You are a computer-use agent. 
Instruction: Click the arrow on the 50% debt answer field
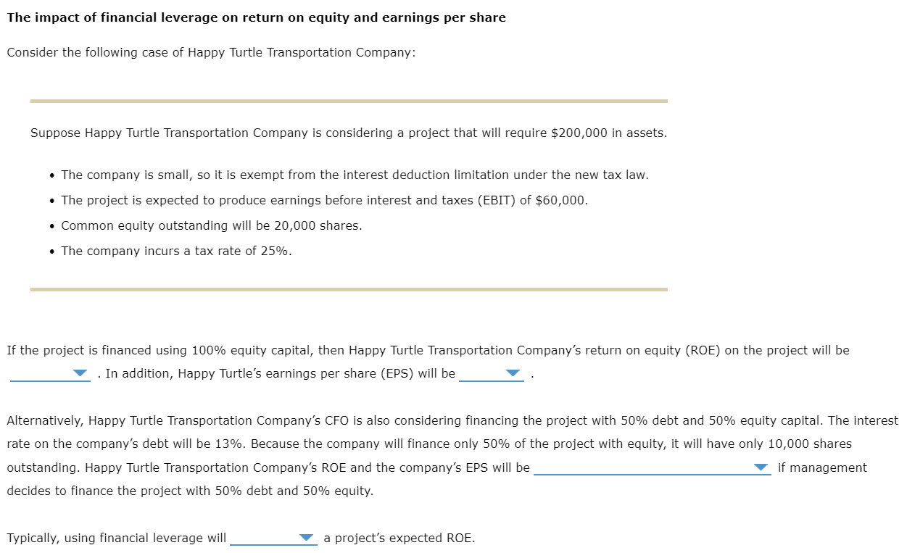(761, 468)
